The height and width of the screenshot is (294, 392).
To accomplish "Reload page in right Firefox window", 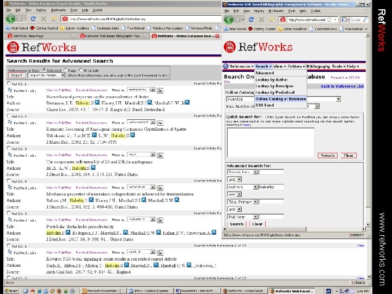I will click(251, 20).
